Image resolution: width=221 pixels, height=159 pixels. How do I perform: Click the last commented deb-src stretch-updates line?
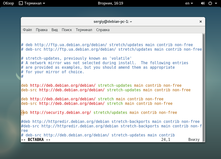click(98, 135)
